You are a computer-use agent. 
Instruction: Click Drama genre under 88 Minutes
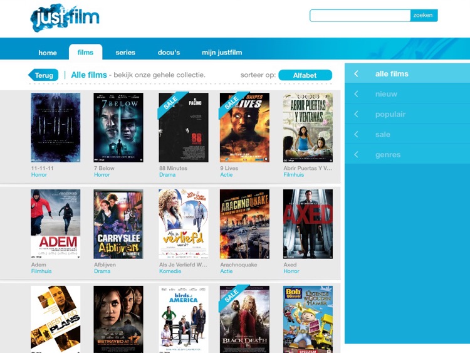[167, 175]
